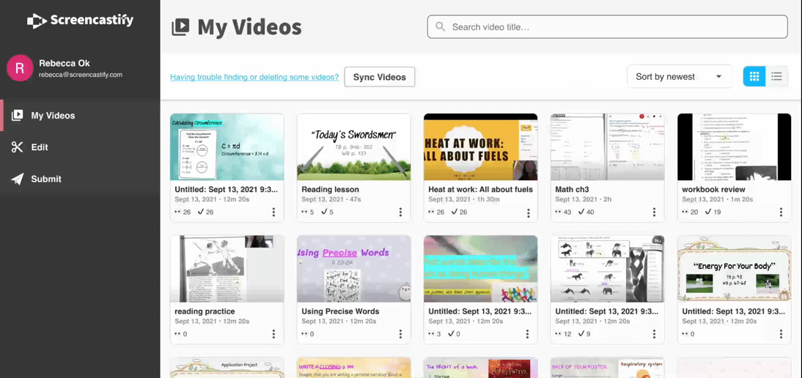Click the paper plane Submit icon
Viewport: 802px width, 378px height.
(17, 179)
